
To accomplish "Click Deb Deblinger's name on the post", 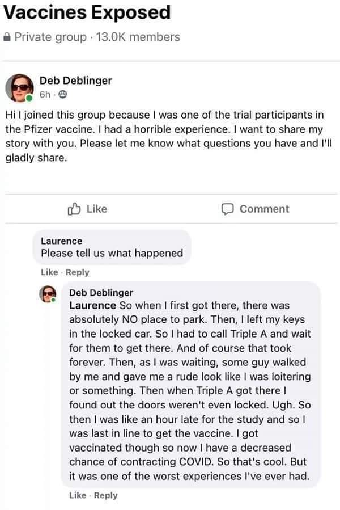I will pos(76,81).
